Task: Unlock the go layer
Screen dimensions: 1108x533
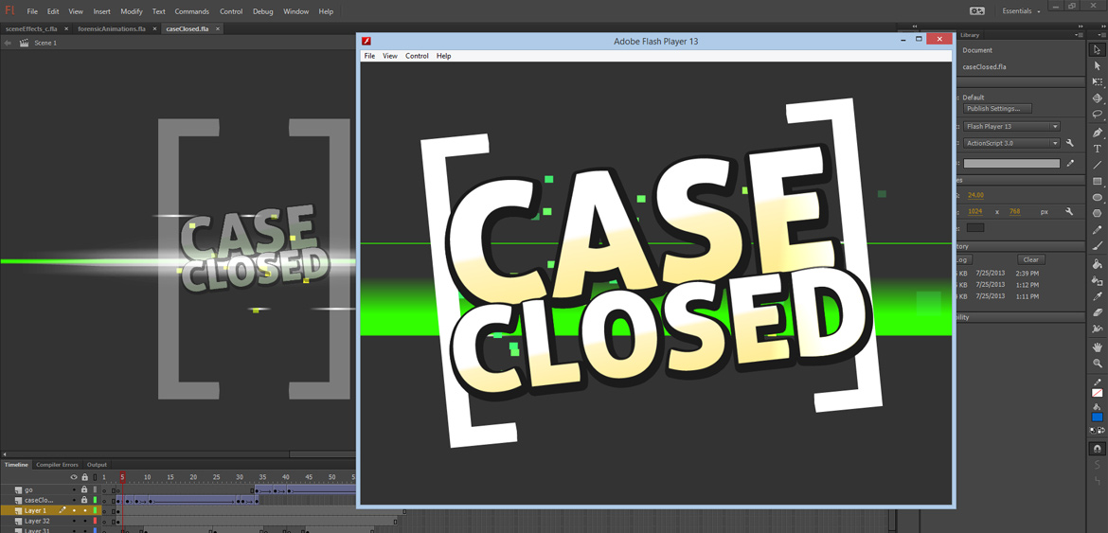Action: coord(84,489)
